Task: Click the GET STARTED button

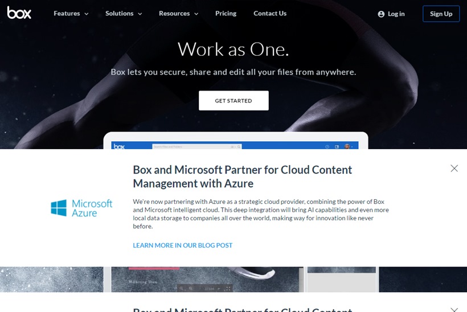Action: pos(233,101)
